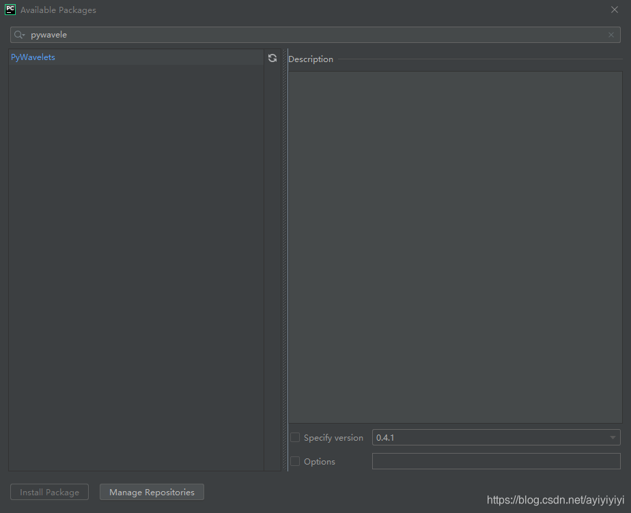Open the Manage Repositories dialog

pyautogui.click(x=152, y=492)
